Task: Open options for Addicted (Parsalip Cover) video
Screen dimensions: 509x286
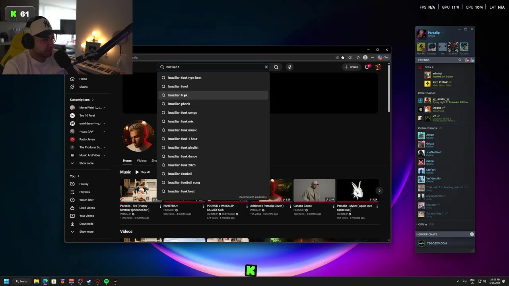Action: [x=290, y=206]
